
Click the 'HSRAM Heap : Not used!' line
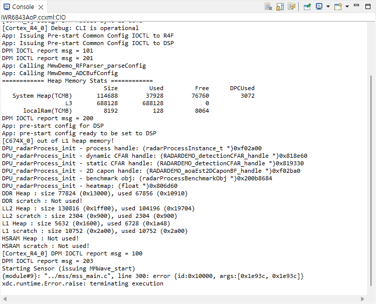pos(40,238)
